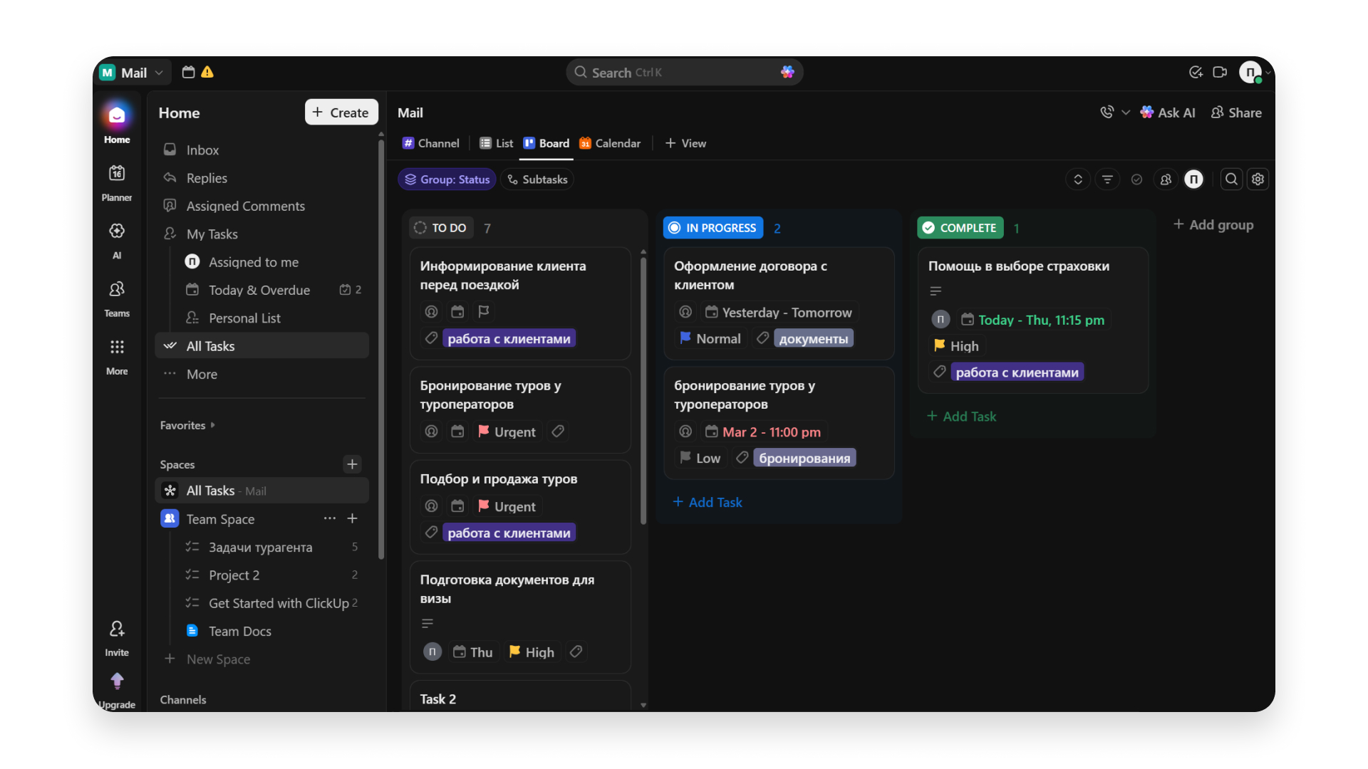Toggle show closed tasks checkmark icon
Screen dimensions: 1368x769
point(1136,179)
